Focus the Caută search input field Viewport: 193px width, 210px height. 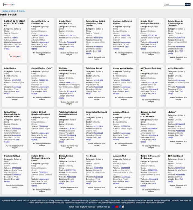pyautogui.click(x=174, y=5)
